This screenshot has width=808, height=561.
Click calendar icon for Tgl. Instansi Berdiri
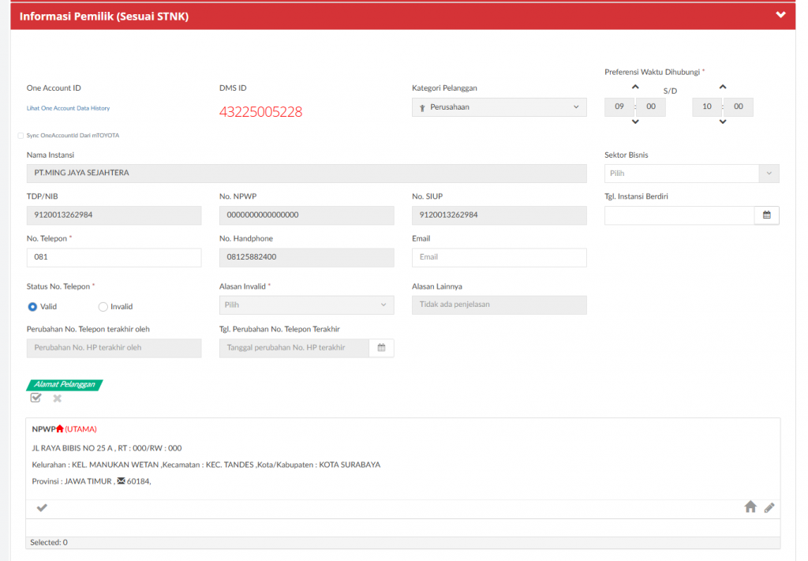(766, 215)
